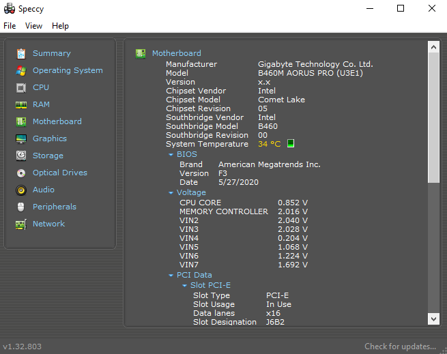Open the Help menu
447x354 pixels.
[x=60, y=26]
